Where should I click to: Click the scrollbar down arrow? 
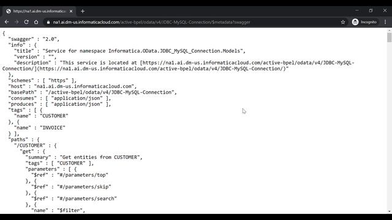(390, 211)
